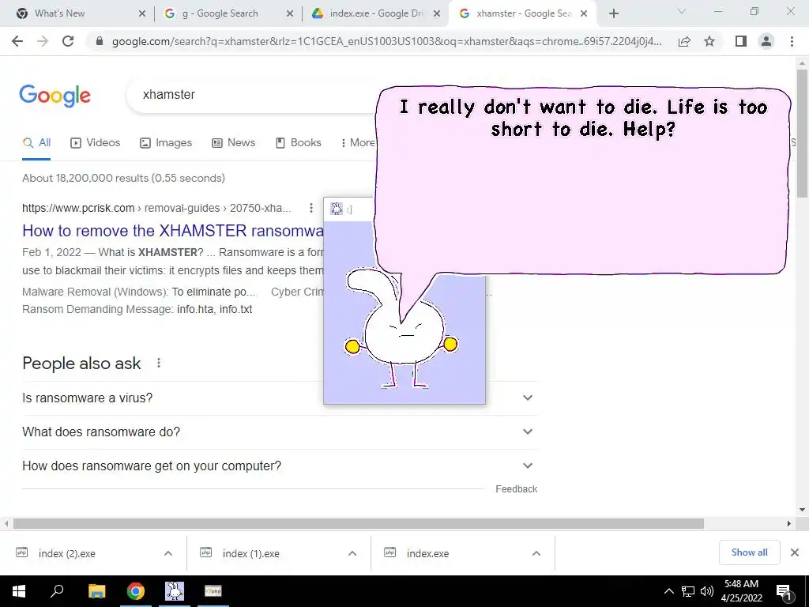Open Chrome side panel
This screenshot has height=607, width=809.
(741, 41)
